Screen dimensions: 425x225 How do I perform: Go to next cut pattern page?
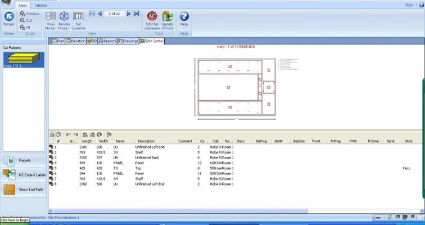coord(129,13)
